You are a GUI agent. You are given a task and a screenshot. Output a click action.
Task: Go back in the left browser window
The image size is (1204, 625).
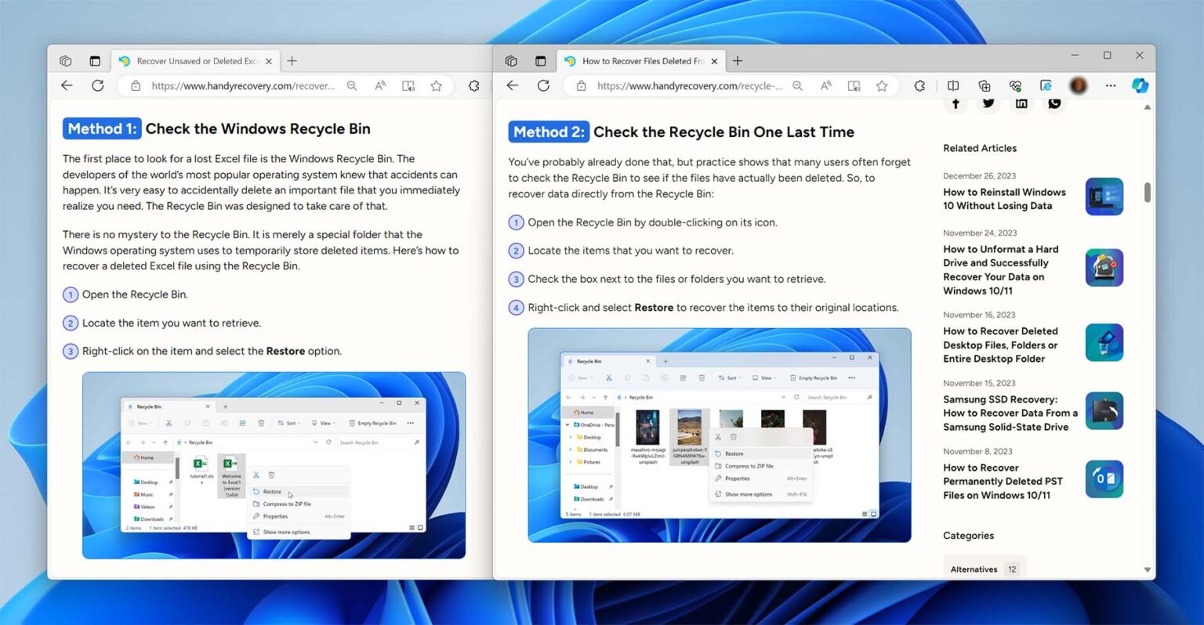(x=67, y=86)
